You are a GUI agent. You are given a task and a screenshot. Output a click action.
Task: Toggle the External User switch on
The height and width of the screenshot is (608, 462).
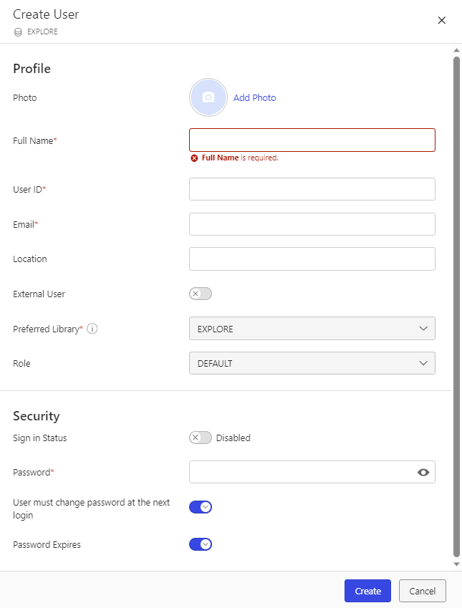pyautogui.click(x=200, y=294)
